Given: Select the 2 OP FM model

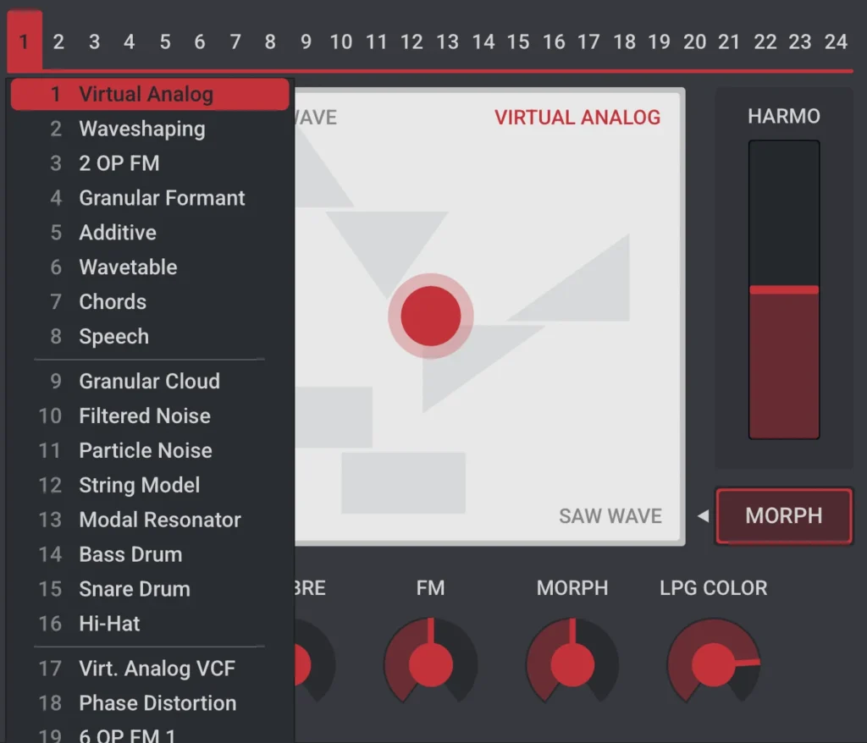Looking at the screenshot, I should click(x=150, y=163).
